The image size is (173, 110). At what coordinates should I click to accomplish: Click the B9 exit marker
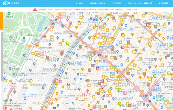coord(100,61)
